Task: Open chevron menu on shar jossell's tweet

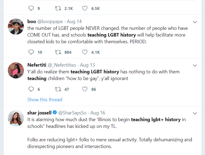Action: click(x=195, y=113)
